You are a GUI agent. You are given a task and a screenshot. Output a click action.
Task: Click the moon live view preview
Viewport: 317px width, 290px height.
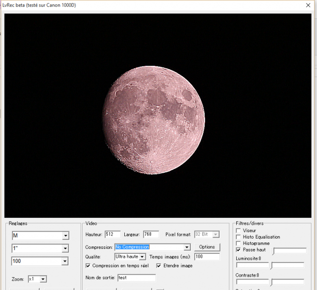coord(158,115)
